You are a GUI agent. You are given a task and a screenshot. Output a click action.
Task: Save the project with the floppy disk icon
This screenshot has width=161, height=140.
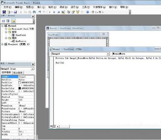15,12
